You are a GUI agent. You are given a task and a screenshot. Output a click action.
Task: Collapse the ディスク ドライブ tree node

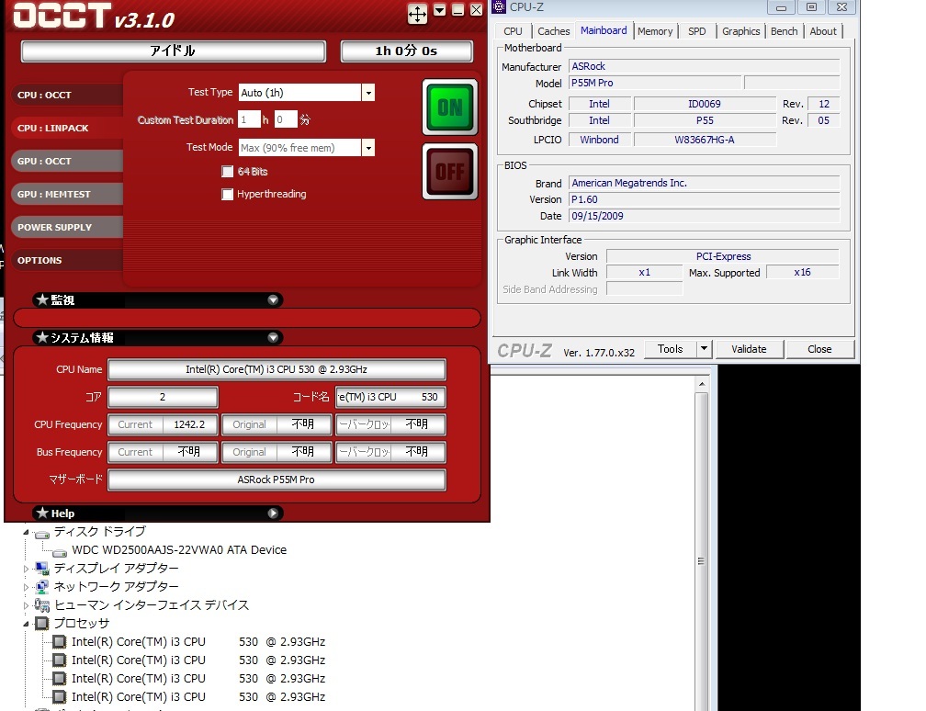coord(26,533)
